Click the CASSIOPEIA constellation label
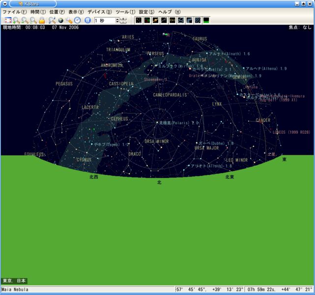Image resolution: width=315 pixels, height=295 pixels. (x=121, y=84)
